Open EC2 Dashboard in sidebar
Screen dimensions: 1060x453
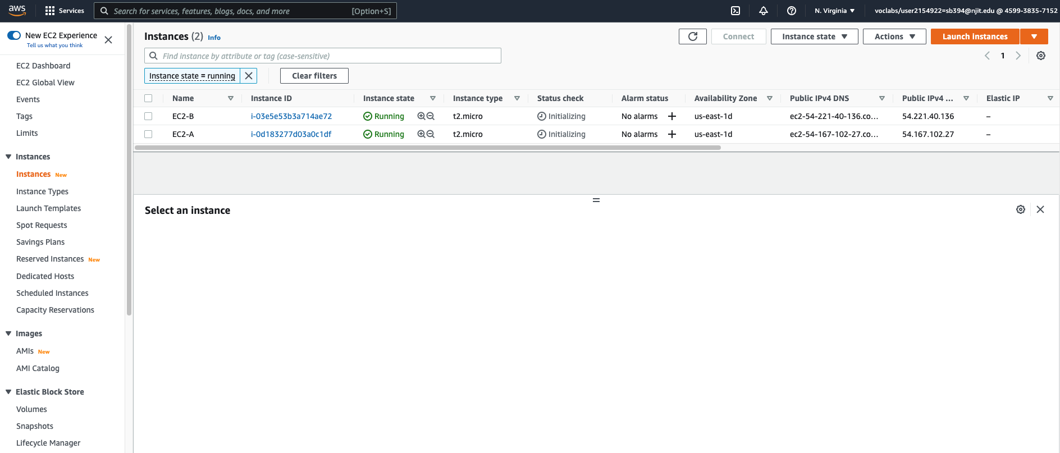click(43, 66)
